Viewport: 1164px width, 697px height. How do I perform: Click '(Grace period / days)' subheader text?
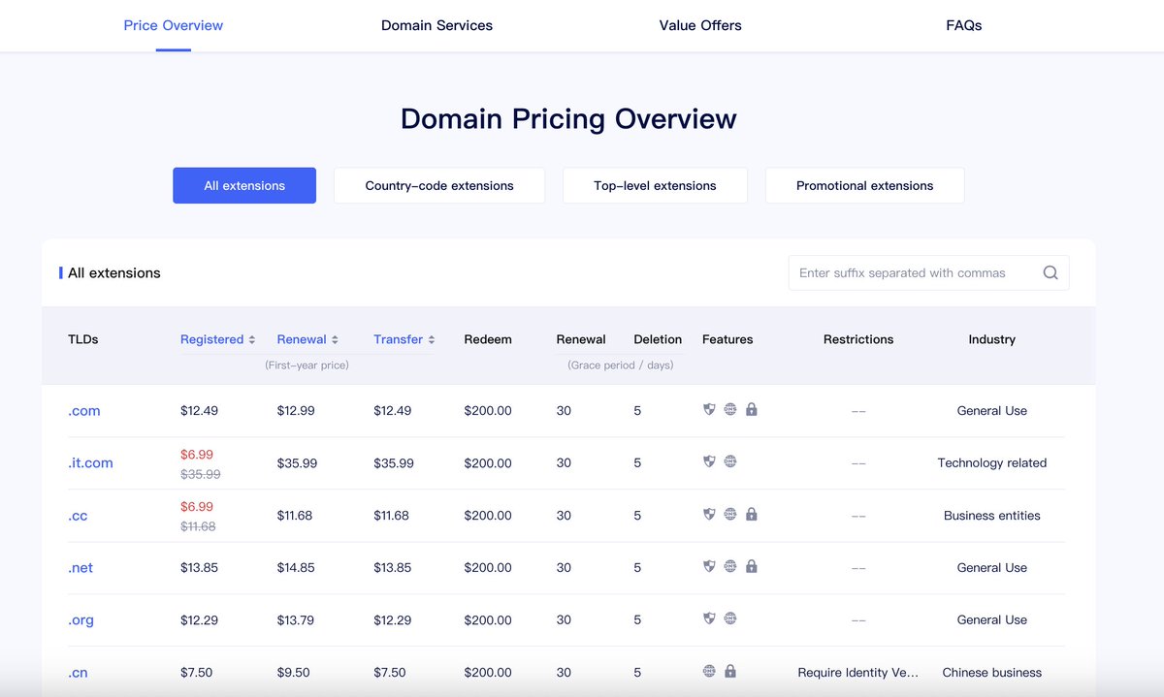click(x=621, y=365)
